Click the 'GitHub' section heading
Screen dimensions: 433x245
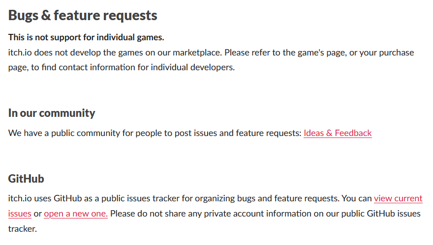(x=26, y=179)
